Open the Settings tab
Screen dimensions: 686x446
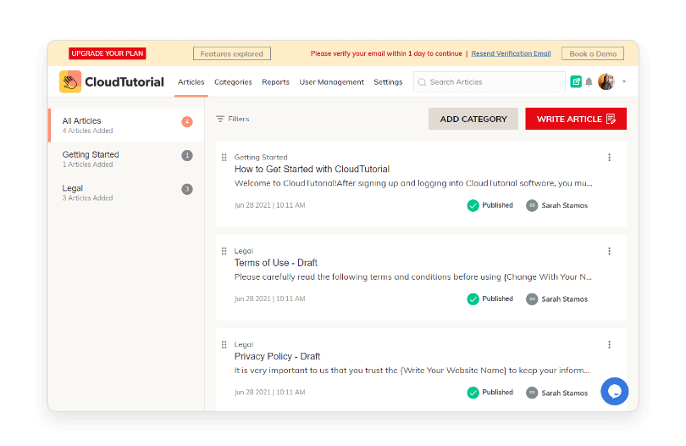pos(388,82)
